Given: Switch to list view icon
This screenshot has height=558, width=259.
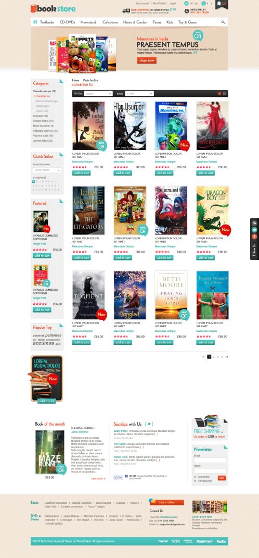Looking at the screenshot, I should pyautogui.click(x=224, y=94).
